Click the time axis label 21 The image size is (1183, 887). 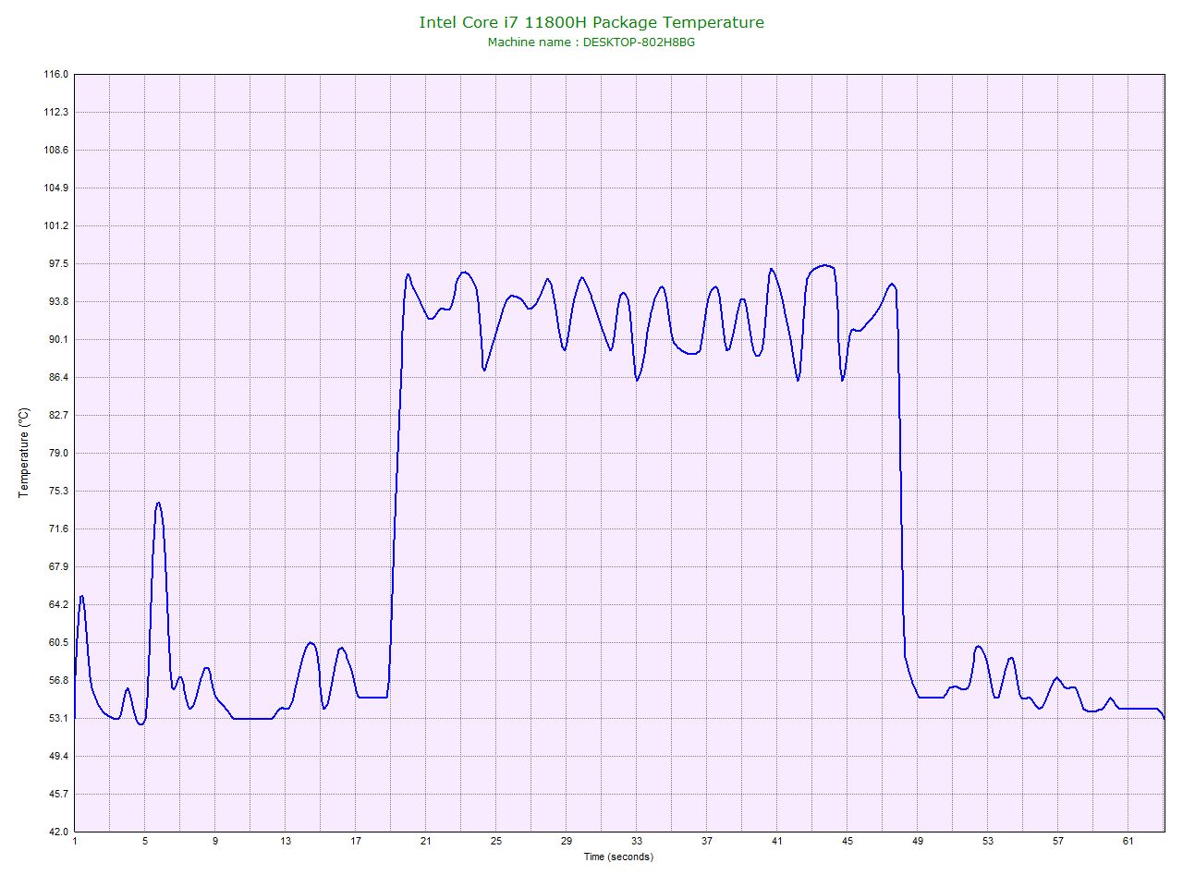tap(426, 841)
